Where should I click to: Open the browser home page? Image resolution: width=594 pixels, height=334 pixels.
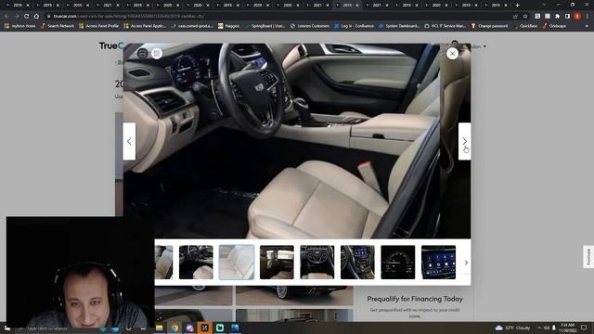[36, 17]
